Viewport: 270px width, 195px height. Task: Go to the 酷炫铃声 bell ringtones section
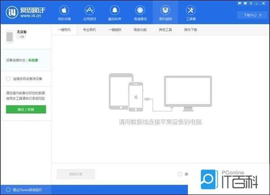[115, 13]
